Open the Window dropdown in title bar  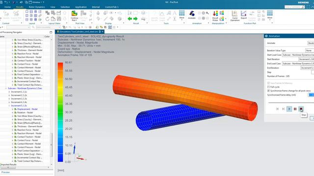(x=36, y=2)
